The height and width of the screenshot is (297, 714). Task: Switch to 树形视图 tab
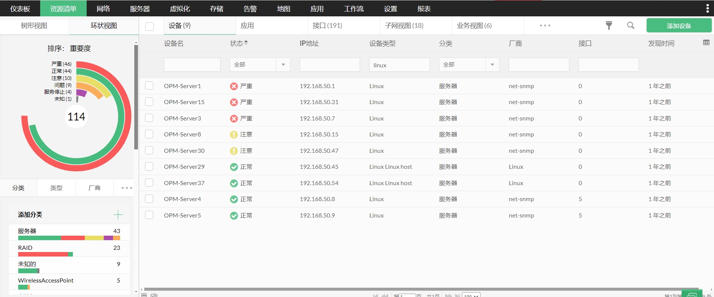click(34, 26)
